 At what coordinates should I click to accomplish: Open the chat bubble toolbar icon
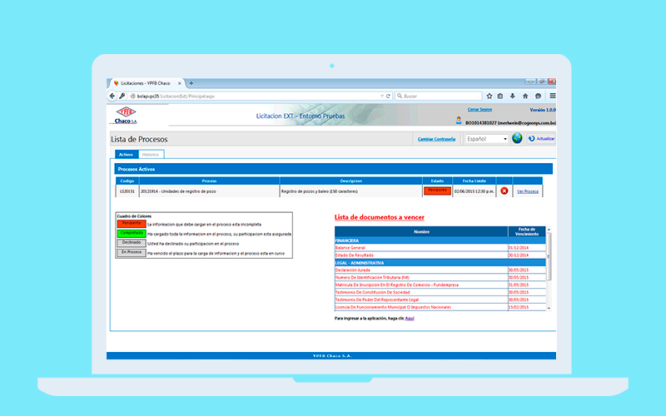coord(538,96)
